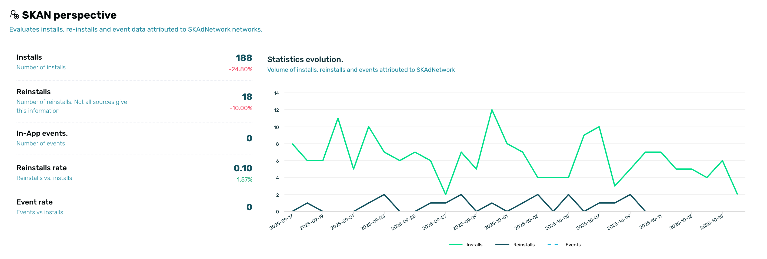767x259 pixels.
Task: Toggle the Events legend entry
Action: (573, 245)
